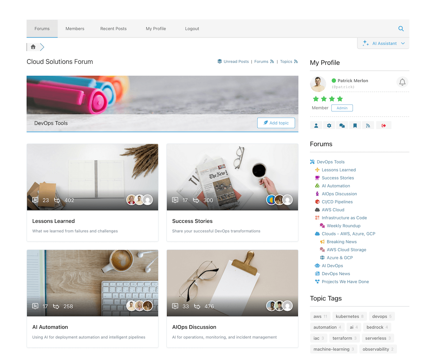Log out using the red exit icon

(384, 125)
